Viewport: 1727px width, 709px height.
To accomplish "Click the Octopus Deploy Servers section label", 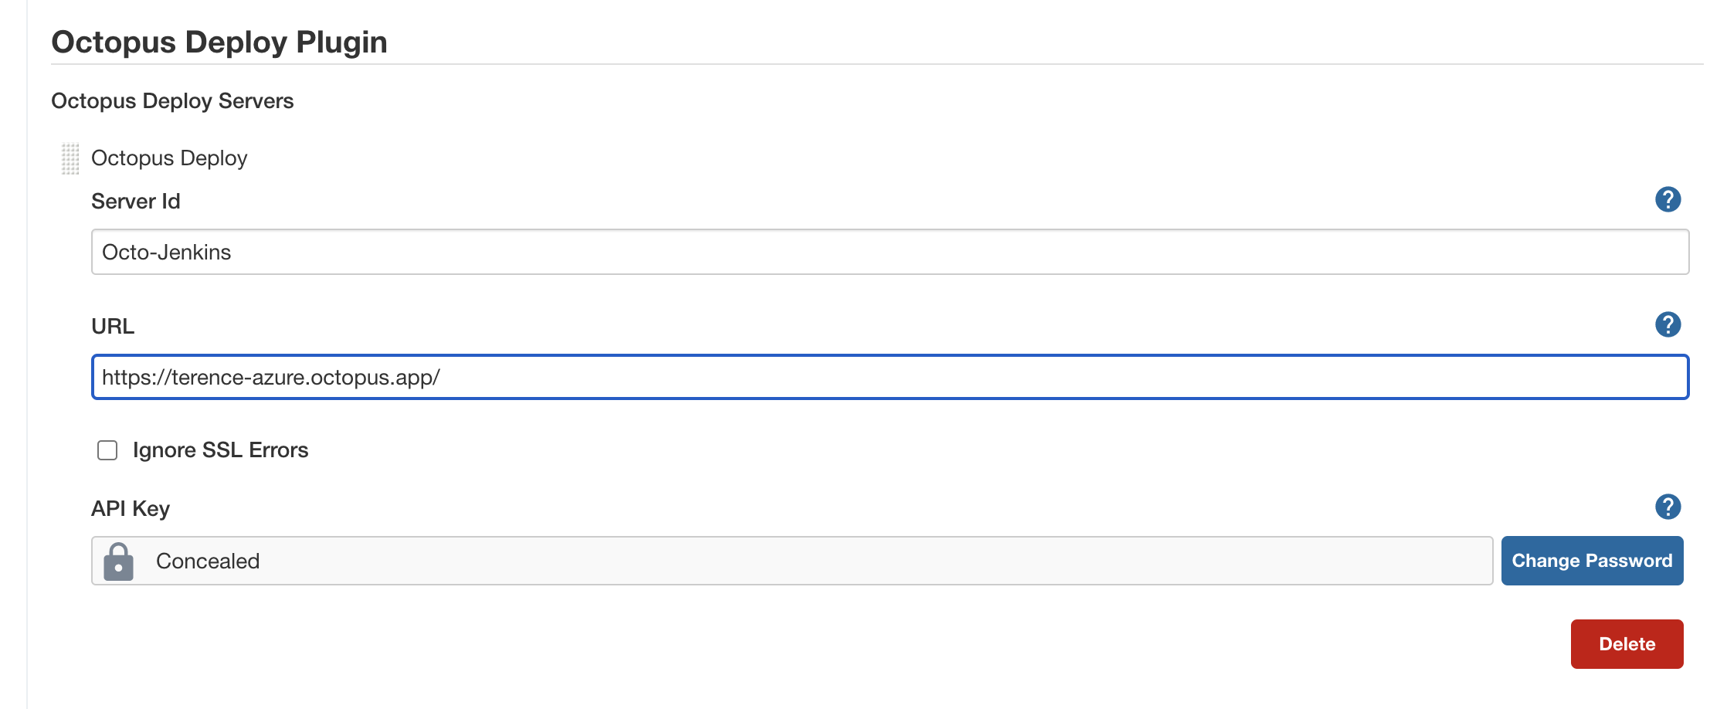I will click(171, 100).
